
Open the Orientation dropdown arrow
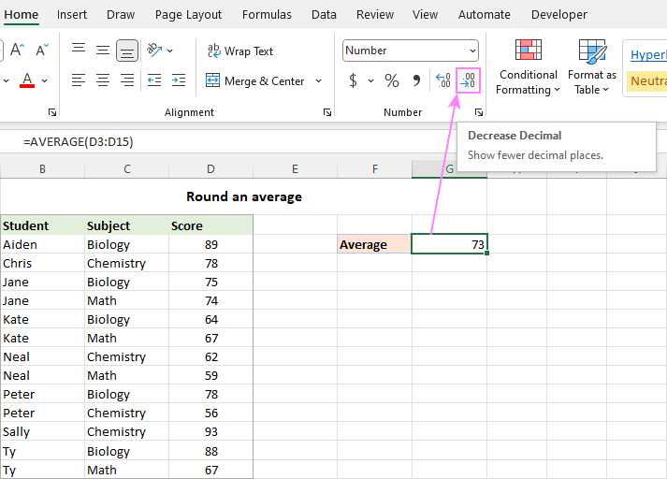click(x=170, y=51)
